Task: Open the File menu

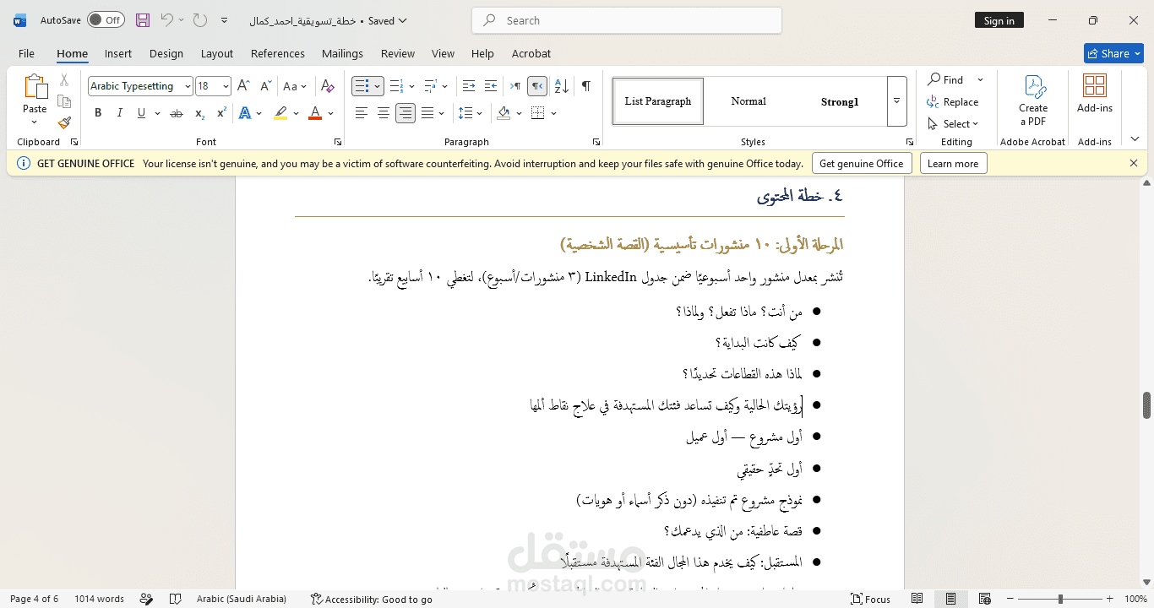Action: (x=26, y=53)
